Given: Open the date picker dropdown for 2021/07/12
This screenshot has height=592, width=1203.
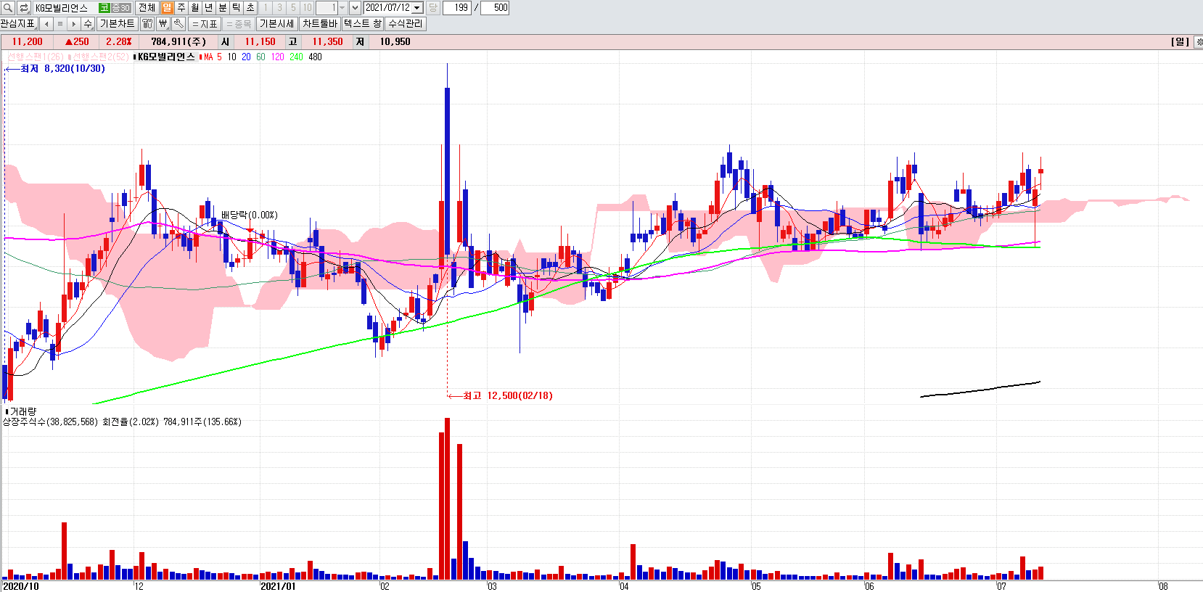Looking at the screenshot, I should (417, 8).
